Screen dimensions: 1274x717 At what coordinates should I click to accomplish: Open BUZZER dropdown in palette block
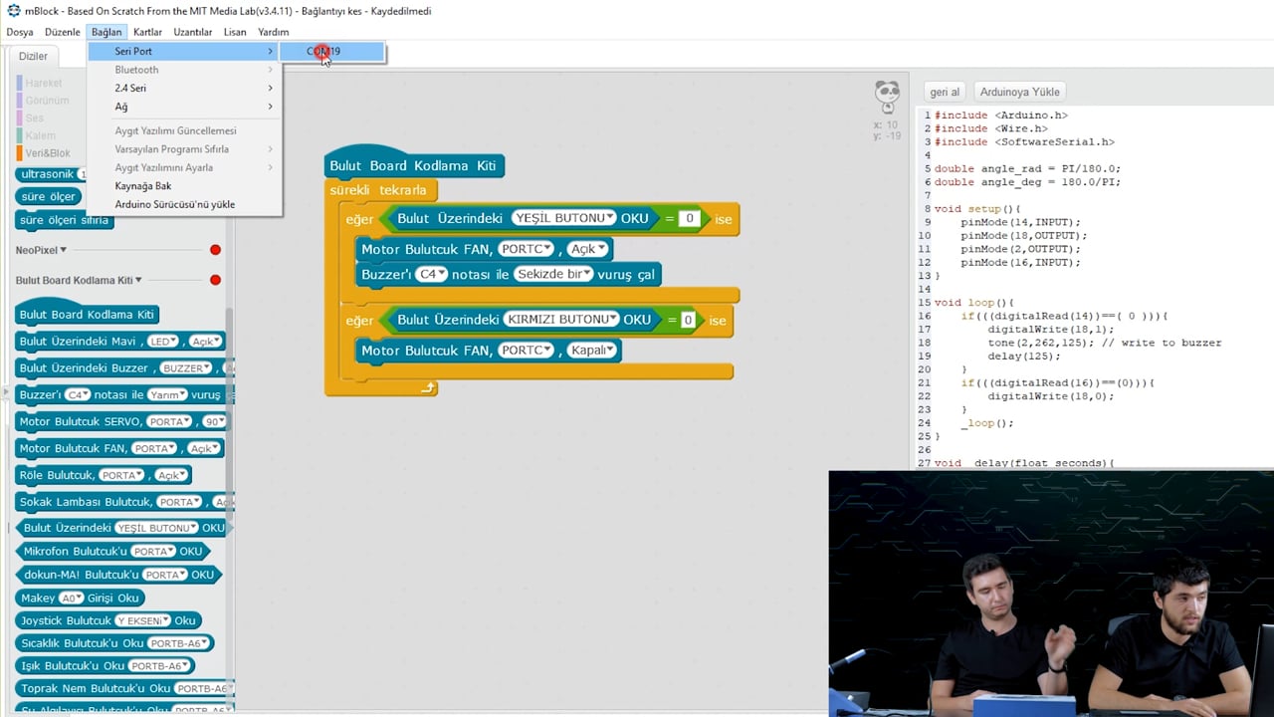tap(185, 368)
